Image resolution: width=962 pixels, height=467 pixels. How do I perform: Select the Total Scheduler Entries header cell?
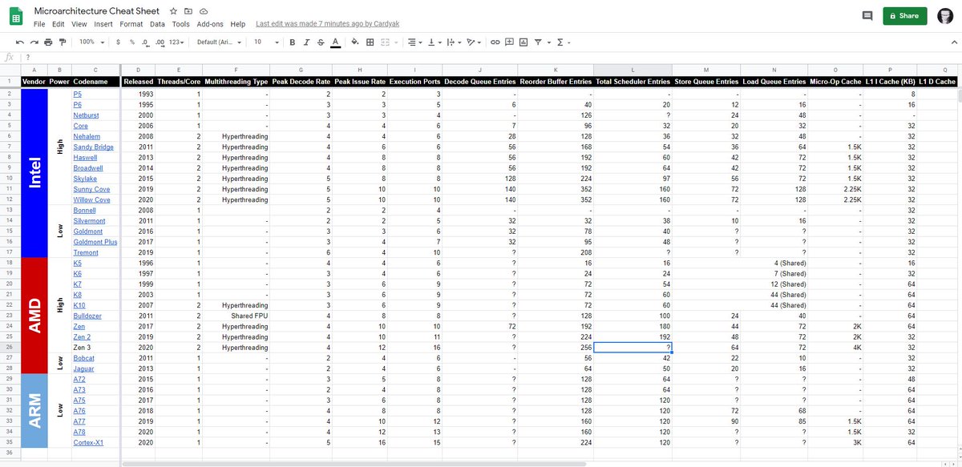[x=633, y=81]
